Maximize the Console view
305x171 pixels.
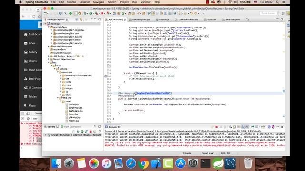[282, 127]
